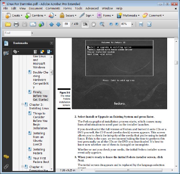180x174 pixels.
Task: Click the zoom percentage field showing 80%
Action: (126, 24)
